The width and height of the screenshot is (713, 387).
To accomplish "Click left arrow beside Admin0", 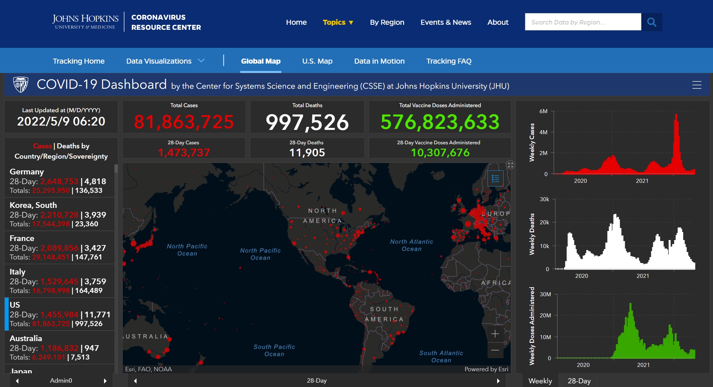I will [x=17, y=381].
